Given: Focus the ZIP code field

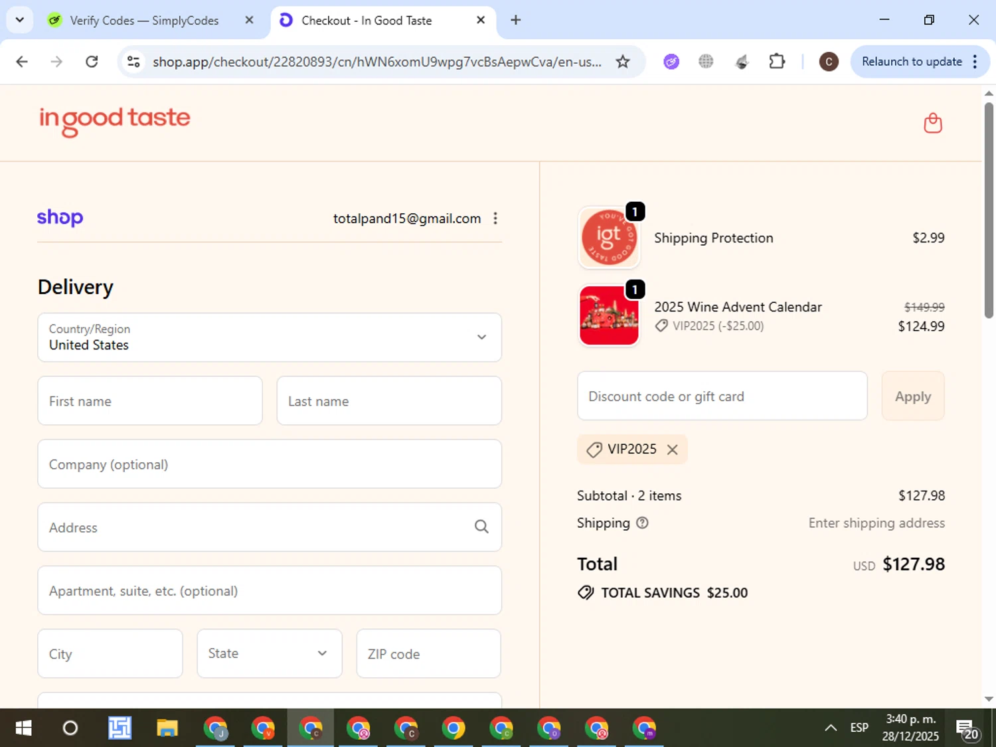Looking at the screenshot, I should [x=429, y=653].
